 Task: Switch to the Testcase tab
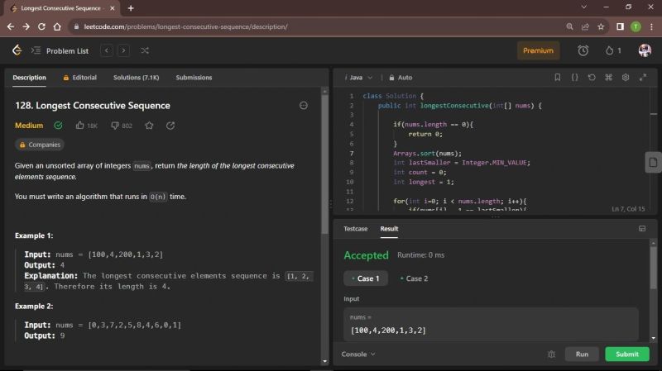click(x=356, y=229)
